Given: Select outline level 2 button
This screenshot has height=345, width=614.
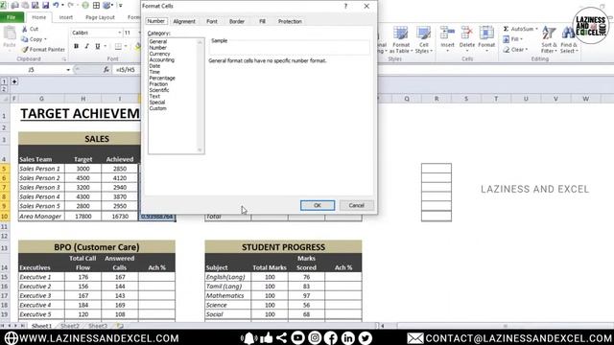Looking at the screenshot, I should (x=4, y=89).
